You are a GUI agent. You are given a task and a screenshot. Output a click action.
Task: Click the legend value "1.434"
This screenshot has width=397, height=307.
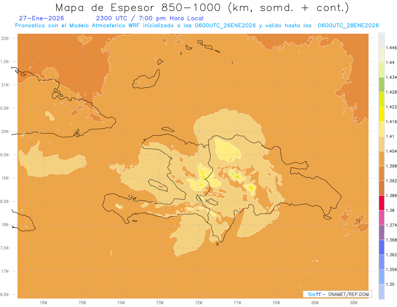coord(391,77)
